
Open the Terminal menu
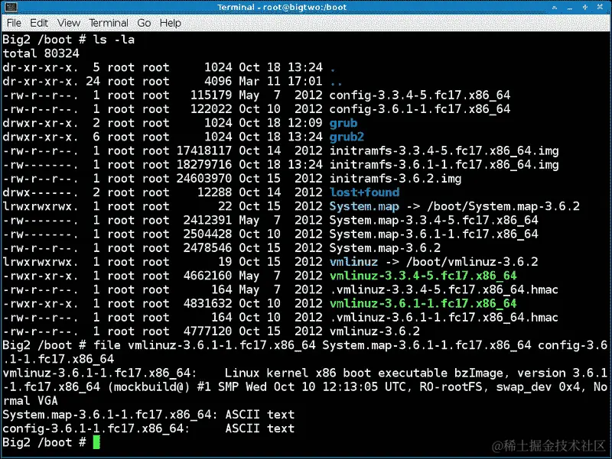[x=109, y=23]
